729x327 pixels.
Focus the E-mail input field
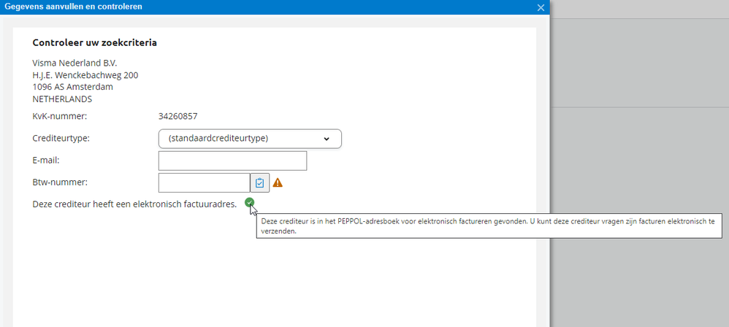point(232,161)
